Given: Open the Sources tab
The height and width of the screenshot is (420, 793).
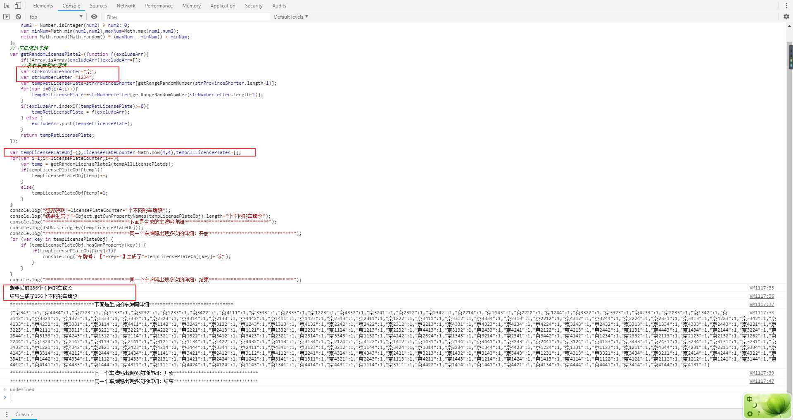Looking at the screenshot, I should tap(98, 6).
